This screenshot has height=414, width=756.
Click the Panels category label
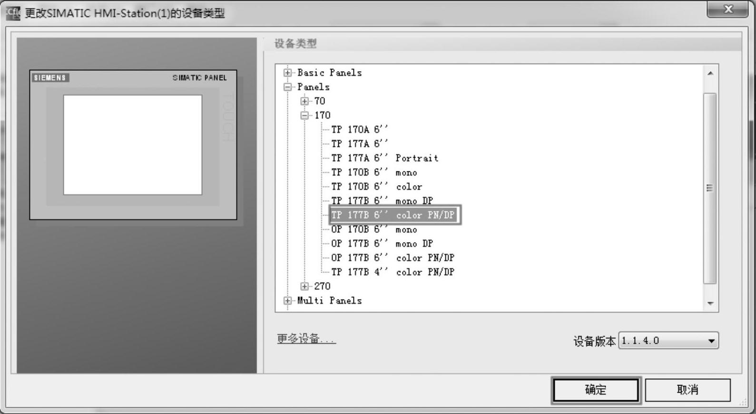pos(313,87)
